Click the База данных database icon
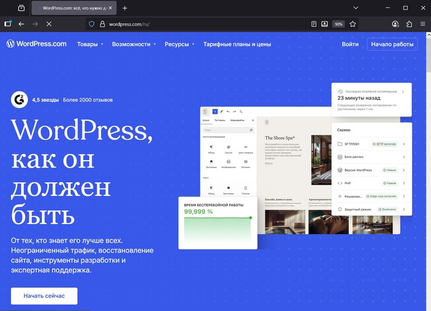The width and height of the screenshot is (431, 311). [x=340, y=157]
